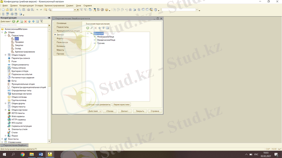
Task: Open Windows Start menu
Action: click(x=4, y=154)
